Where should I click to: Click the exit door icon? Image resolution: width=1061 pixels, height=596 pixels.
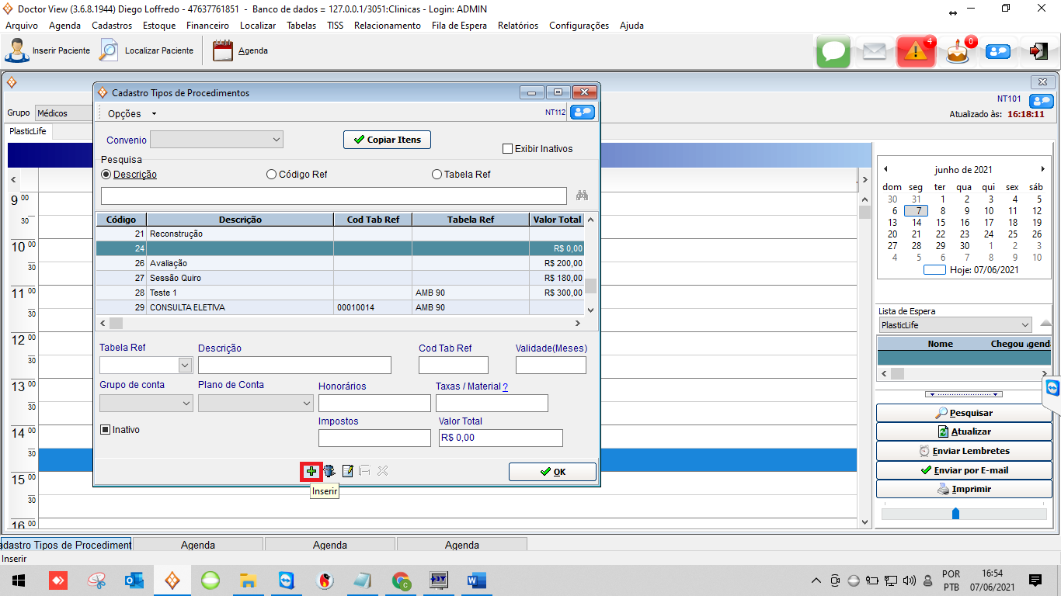(x=1038, y=51)
